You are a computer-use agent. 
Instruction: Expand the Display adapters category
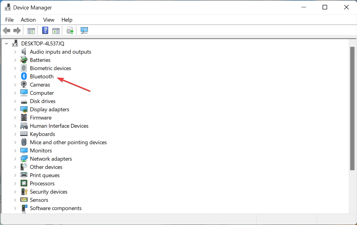click(15, 109)
